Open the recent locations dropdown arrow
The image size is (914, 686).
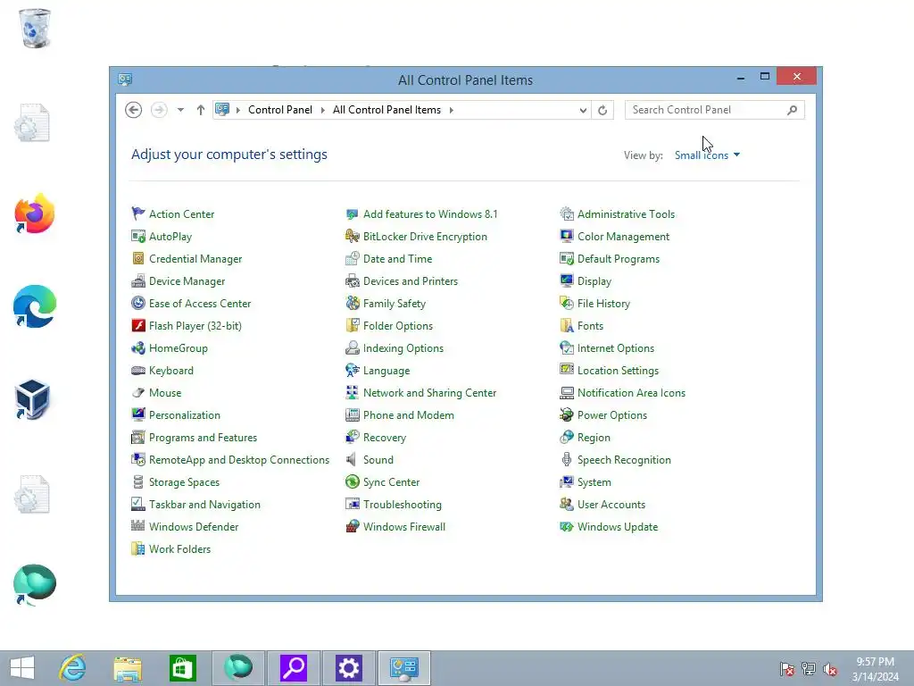pyautogui.click(x=180, y=110)
